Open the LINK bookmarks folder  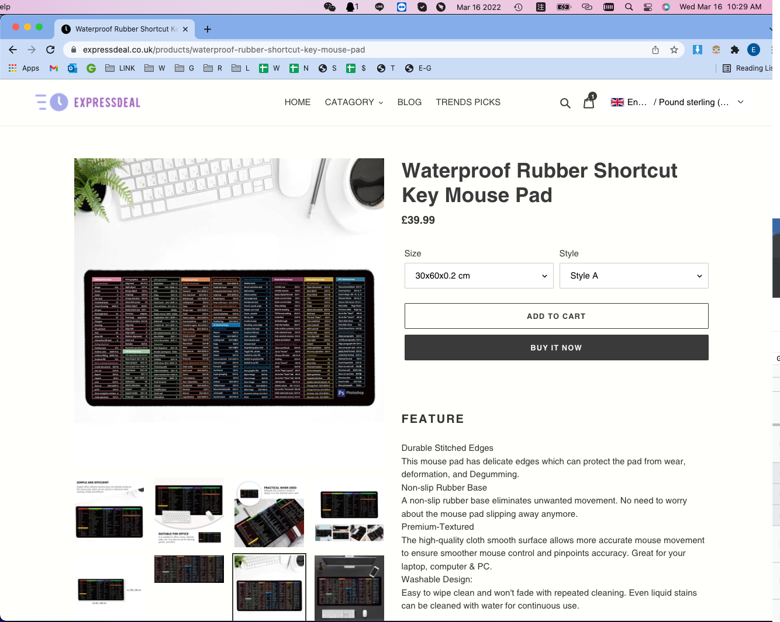120,68
